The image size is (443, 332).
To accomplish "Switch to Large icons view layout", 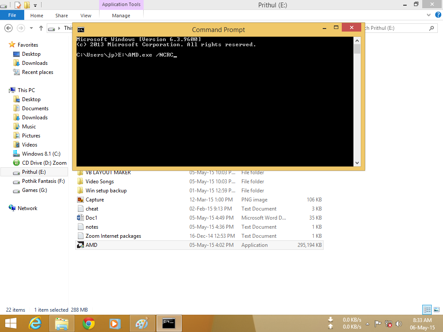I will pyautogui.click(x=437, y=310).
